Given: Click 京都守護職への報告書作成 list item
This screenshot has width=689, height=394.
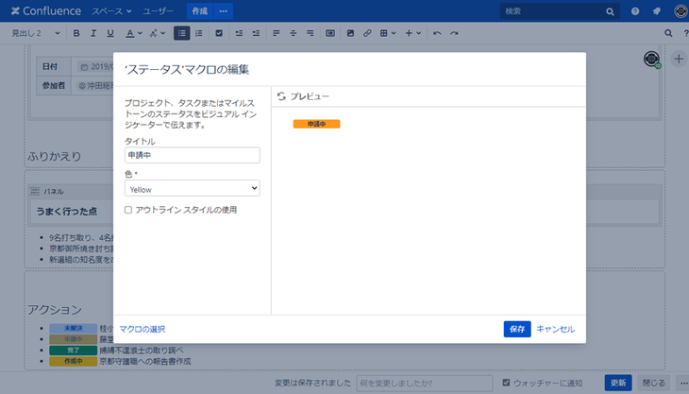Looking at the screenshot, I should point(145,362).
